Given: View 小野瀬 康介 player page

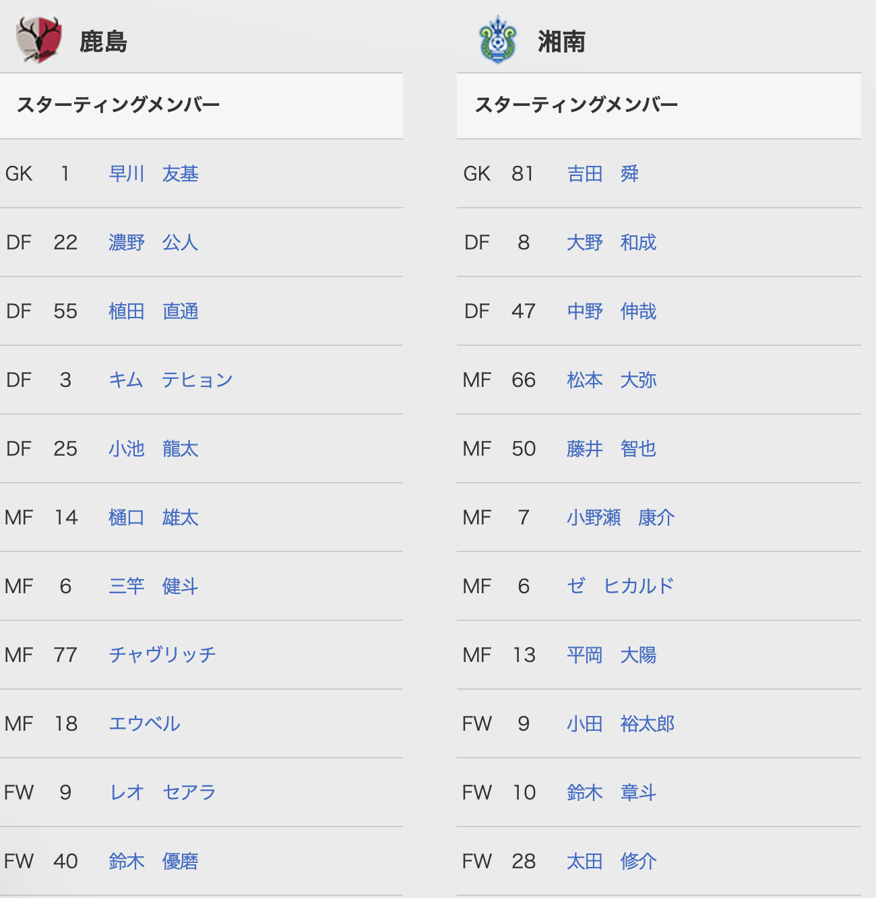Looking at the screenshot, I should point(621,518).
